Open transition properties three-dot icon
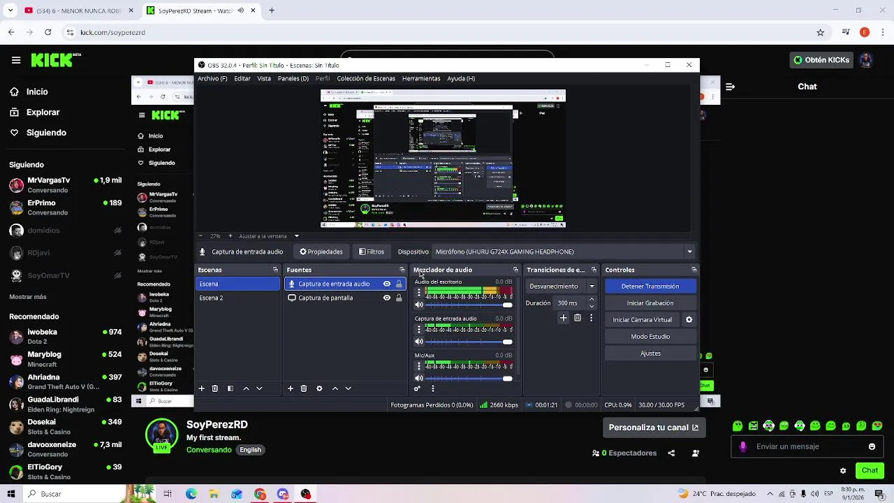 point(591,318)
